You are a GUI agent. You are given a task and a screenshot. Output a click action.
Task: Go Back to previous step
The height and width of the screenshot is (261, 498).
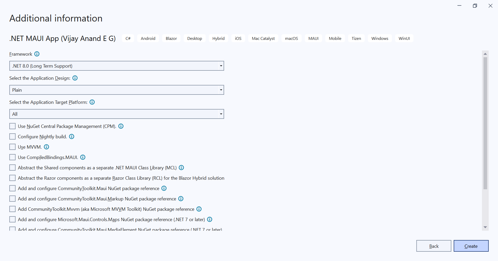434,246
